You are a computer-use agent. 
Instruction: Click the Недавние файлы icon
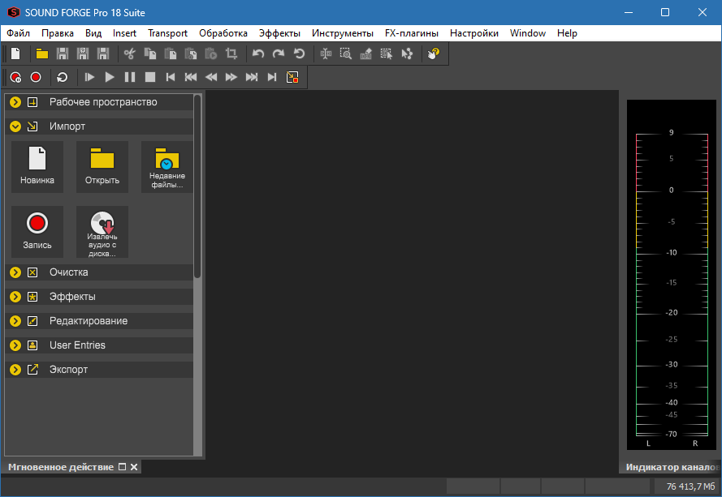pos(166,166)
